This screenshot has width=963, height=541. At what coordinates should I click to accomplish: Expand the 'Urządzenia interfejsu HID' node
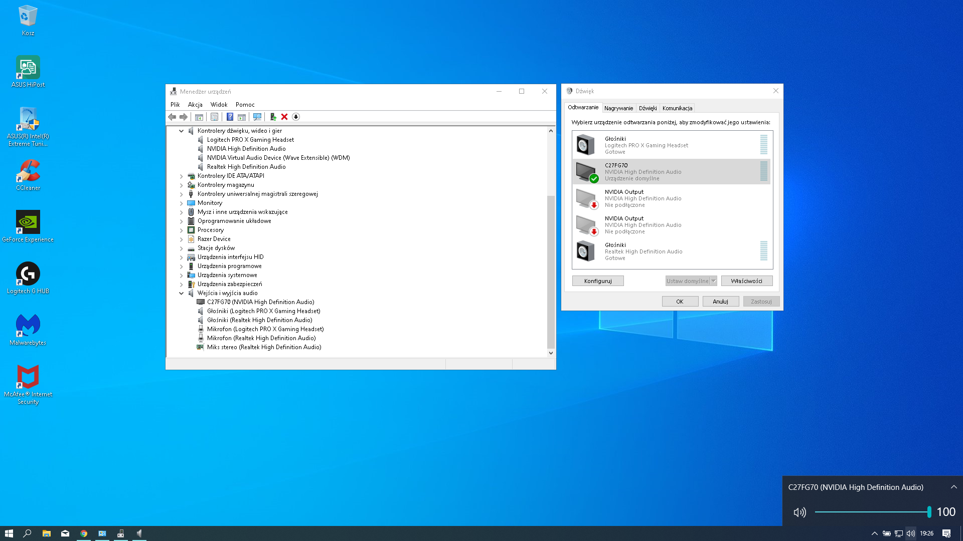click(x=181, y=257)
